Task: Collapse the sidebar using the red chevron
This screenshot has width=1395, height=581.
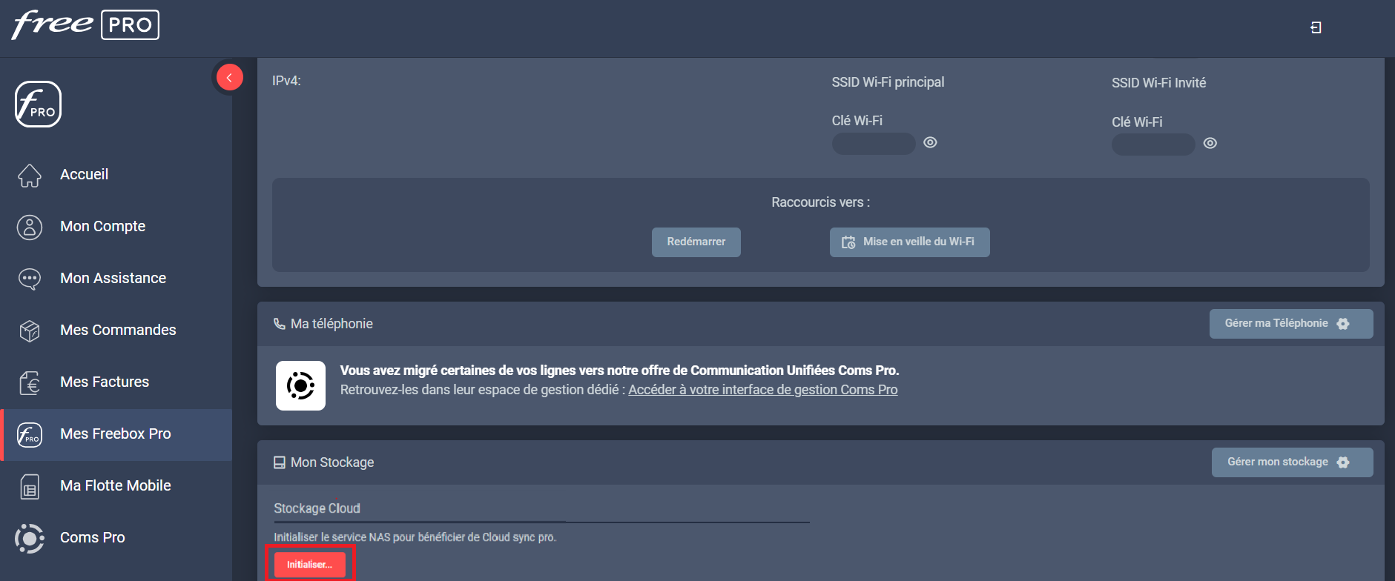Action: click(229, 76)
